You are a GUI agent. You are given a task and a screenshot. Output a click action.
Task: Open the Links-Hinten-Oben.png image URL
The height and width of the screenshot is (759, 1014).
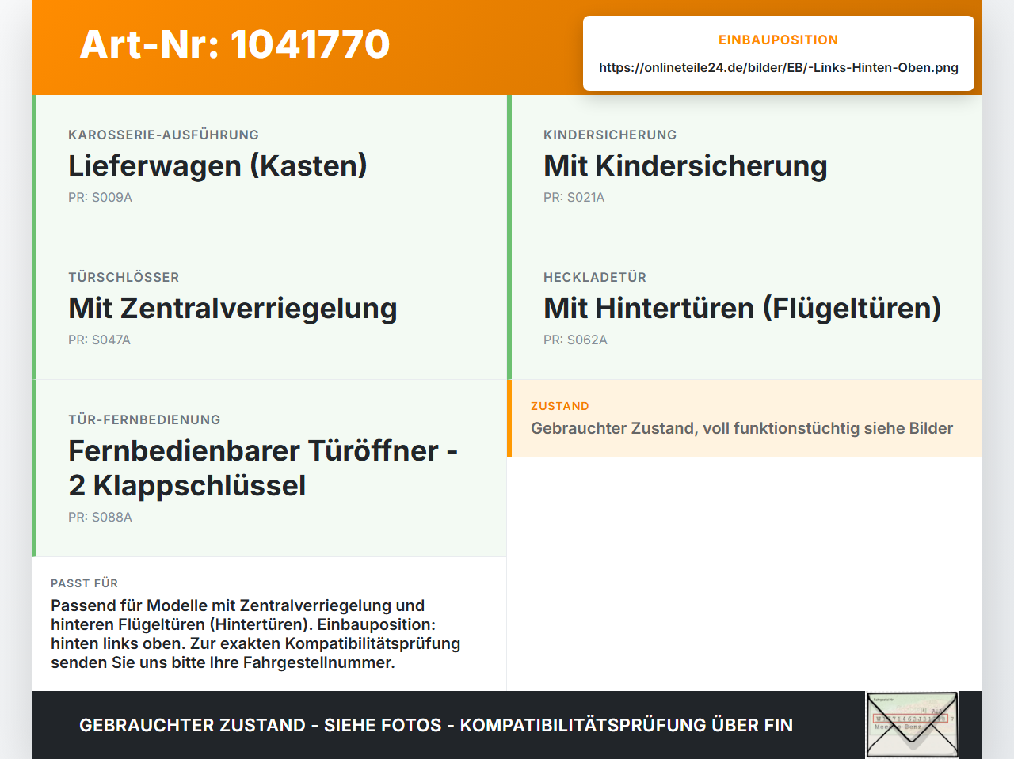(778, 67)
